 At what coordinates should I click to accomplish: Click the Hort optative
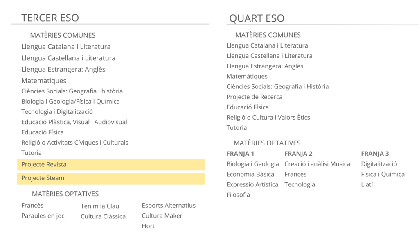click(148, 226)
